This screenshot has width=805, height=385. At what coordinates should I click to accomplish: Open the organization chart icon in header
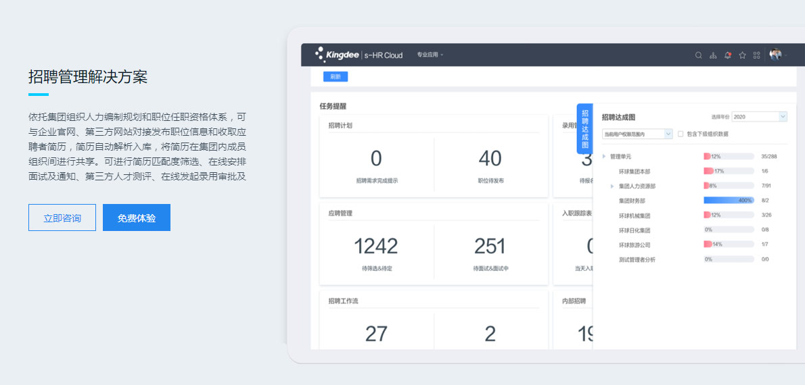712,55
